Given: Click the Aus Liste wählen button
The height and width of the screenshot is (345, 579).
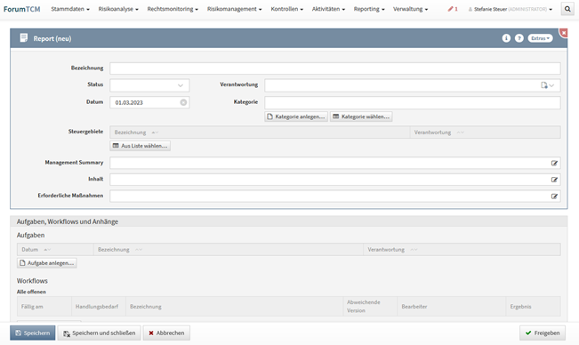Looking at the screenshot, I should pos(140,146).
